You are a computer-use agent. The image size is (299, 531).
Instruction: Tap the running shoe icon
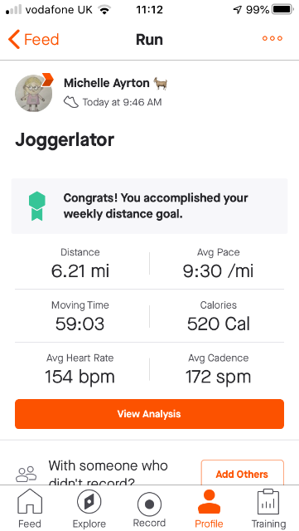[71, 102]
